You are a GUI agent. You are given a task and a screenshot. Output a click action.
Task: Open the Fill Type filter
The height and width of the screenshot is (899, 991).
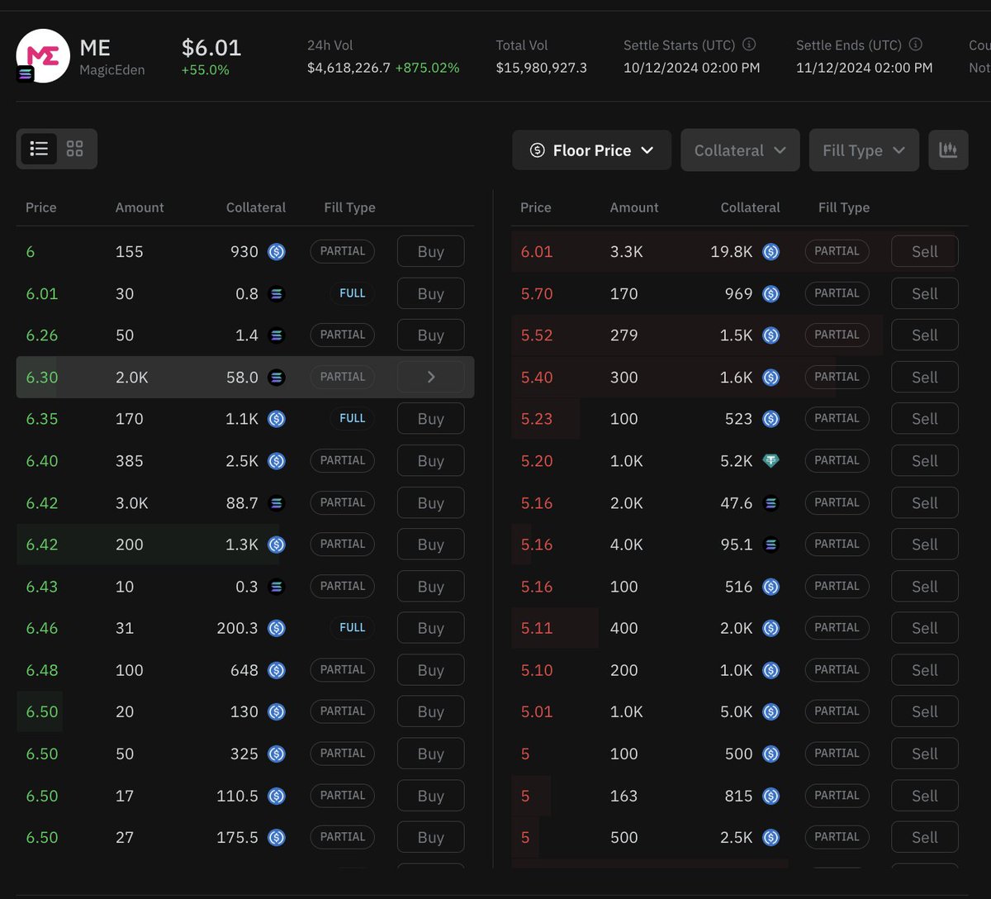(x=864, y=150)
